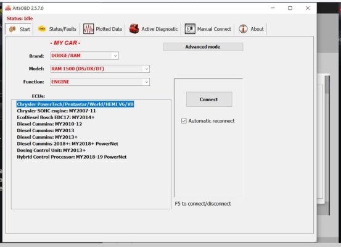Select Chrysler SOHC engine: MY2007-11

coord(56,111)
